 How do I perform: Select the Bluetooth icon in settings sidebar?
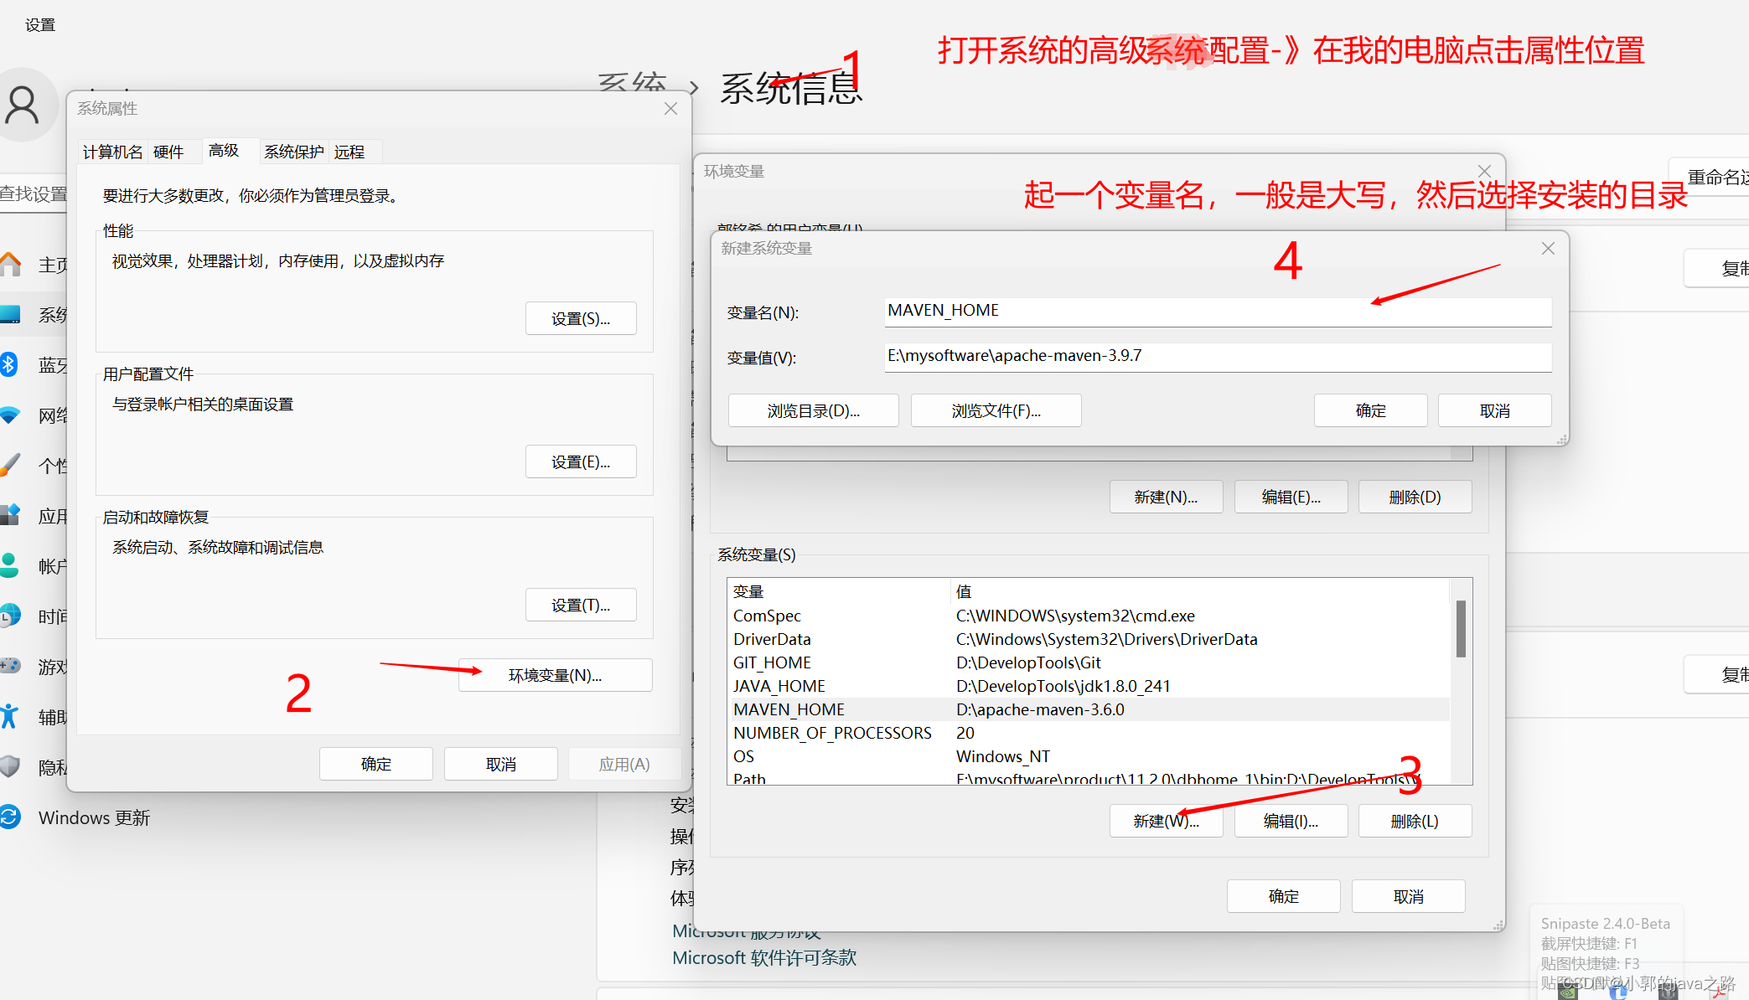click(8, 364)
